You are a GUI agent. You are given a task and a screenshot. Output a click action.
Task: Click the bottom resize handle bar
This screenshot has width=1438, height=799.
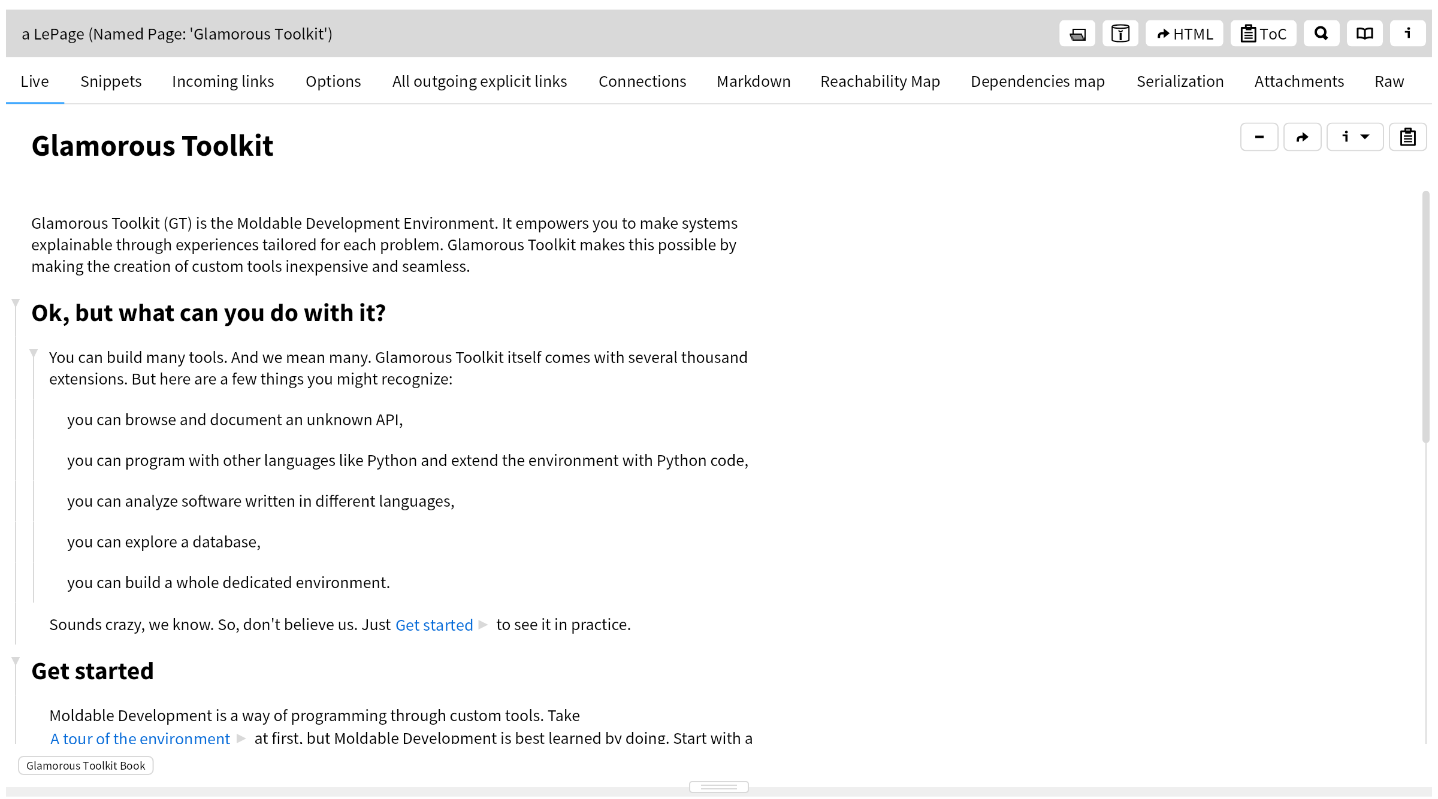point(718,786)
